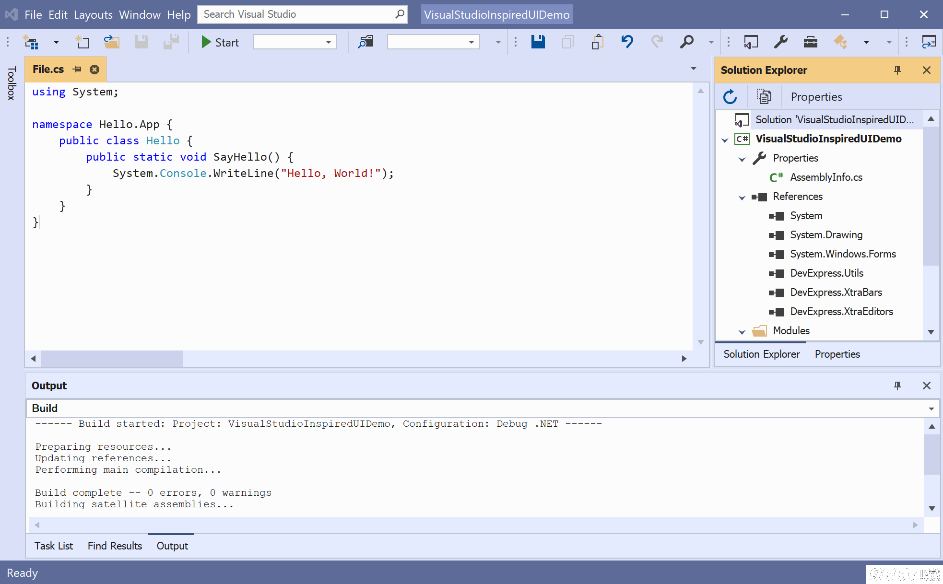This screenshot has height=584, width=943.
Task: Click the Open File folder icon
Action: (x=112, y=42)
